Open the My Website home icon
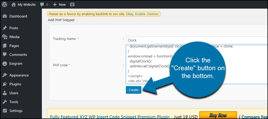 (x=14, y=4)
